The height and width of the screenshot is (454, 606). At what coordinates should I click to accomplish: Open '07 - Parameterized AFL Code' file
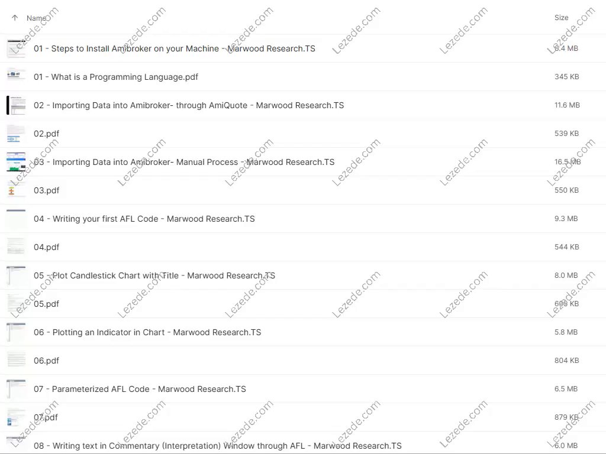(140, 389)
